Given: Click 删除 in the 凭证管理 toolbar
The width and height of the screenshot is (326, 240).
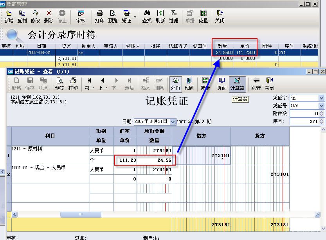Looking at the screenshot, I should 49,16.
